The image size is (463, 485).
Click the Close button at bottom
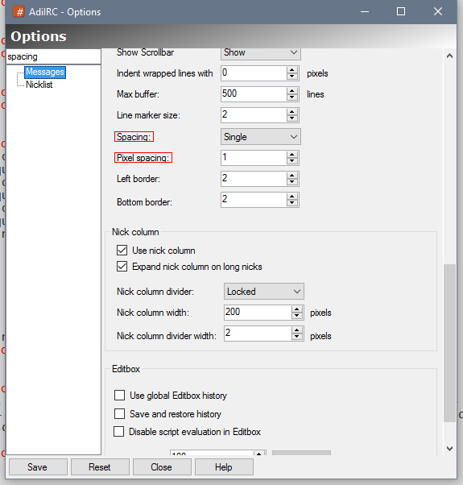pos(162,467)
